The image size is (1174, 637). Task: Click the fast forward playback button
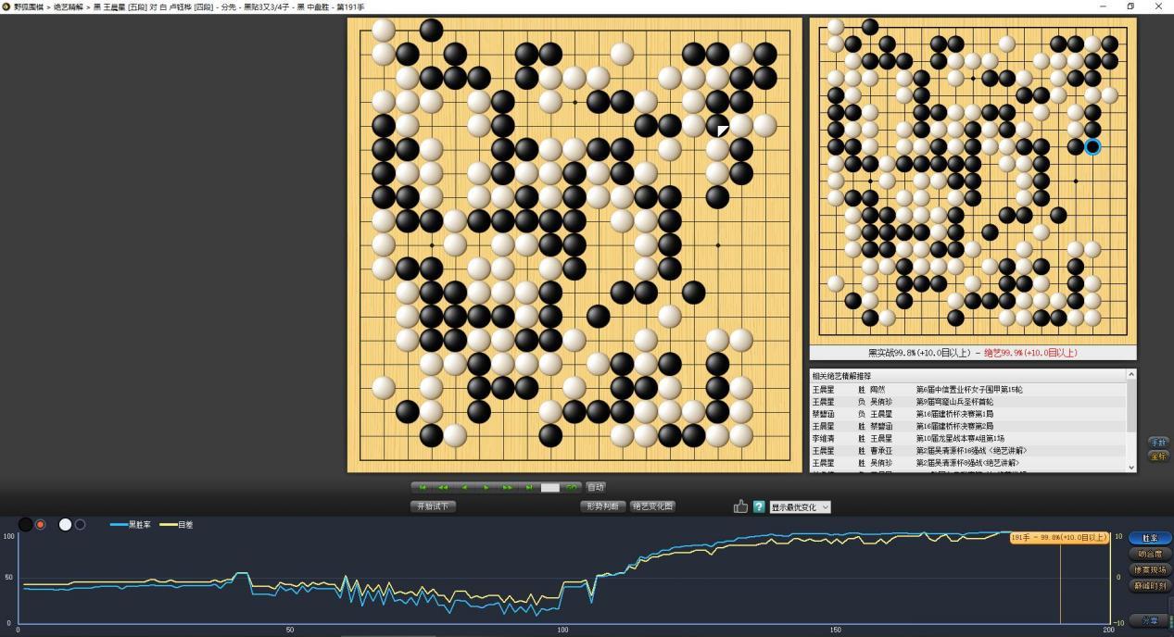click(x=508, y=487)
